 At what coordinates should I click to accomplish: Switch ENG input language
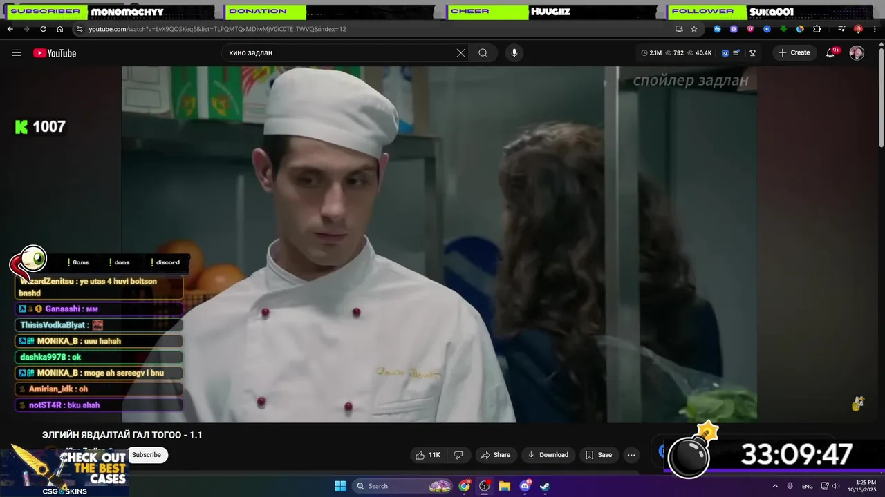click(808, 486)
